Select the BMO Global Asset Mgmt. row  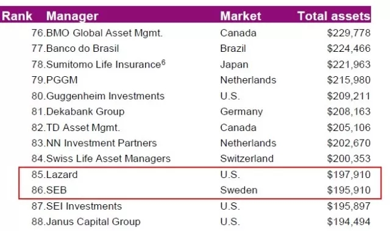pos(201,33)
